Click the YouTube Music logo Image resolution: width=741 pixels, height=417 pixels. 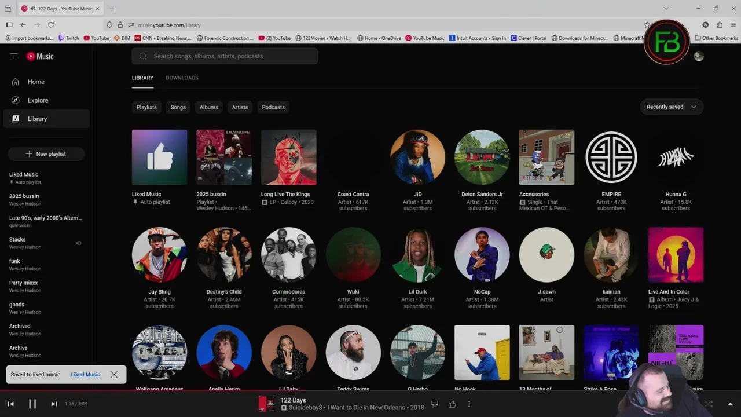tap(40, 56)
